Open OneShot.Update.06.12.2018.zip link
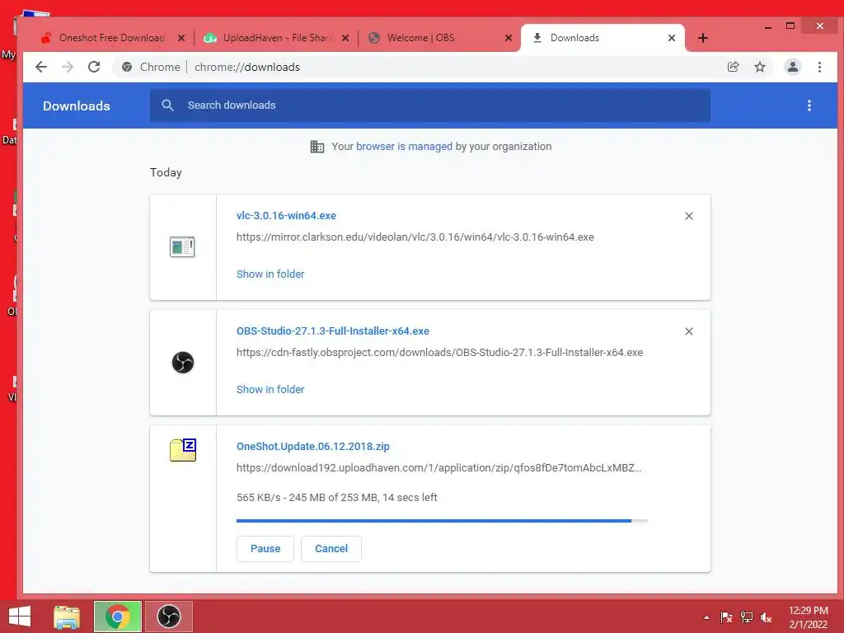The height and width of the screenshot is (633, 844). coord(312,446)
